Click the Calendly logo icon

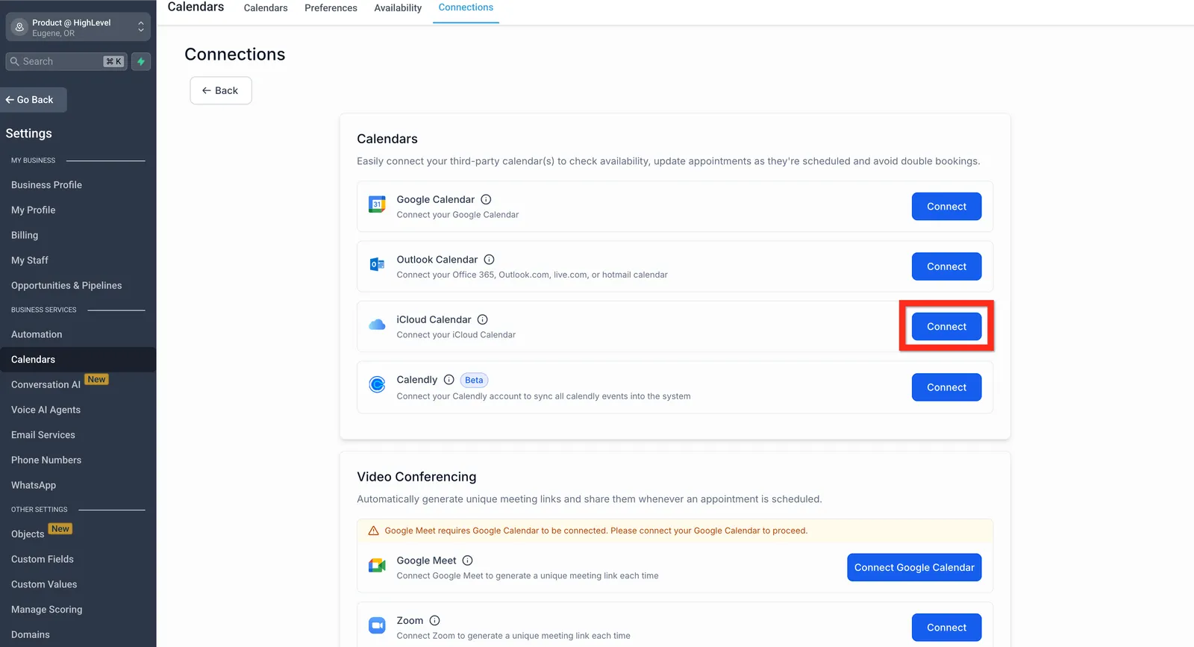pyautogui.click(x=378, y=384)
